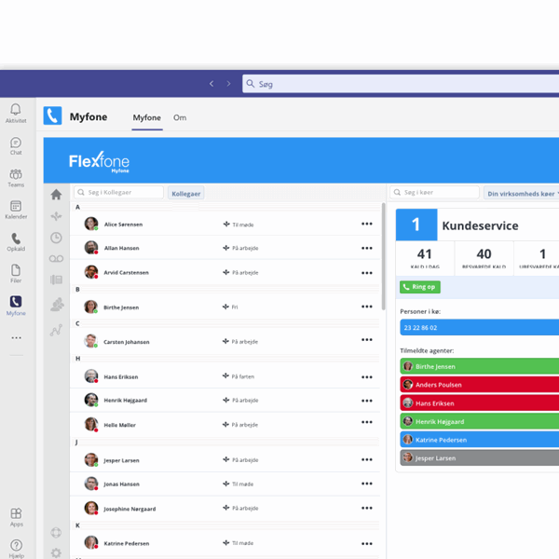Open the call history clock icon
559x559 pixels.
(56, 238)
